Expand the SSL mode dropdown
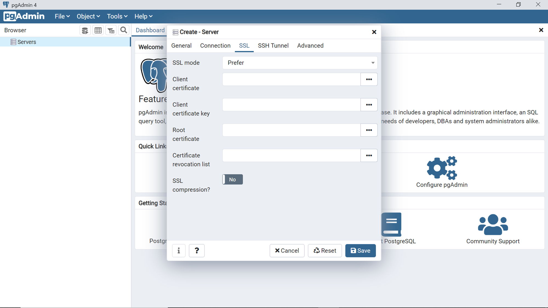 300,63
